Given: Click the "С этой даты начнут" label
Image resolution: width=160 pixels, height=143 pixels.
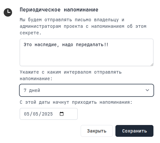Looking at the screenshot, I should click(76, 102).
